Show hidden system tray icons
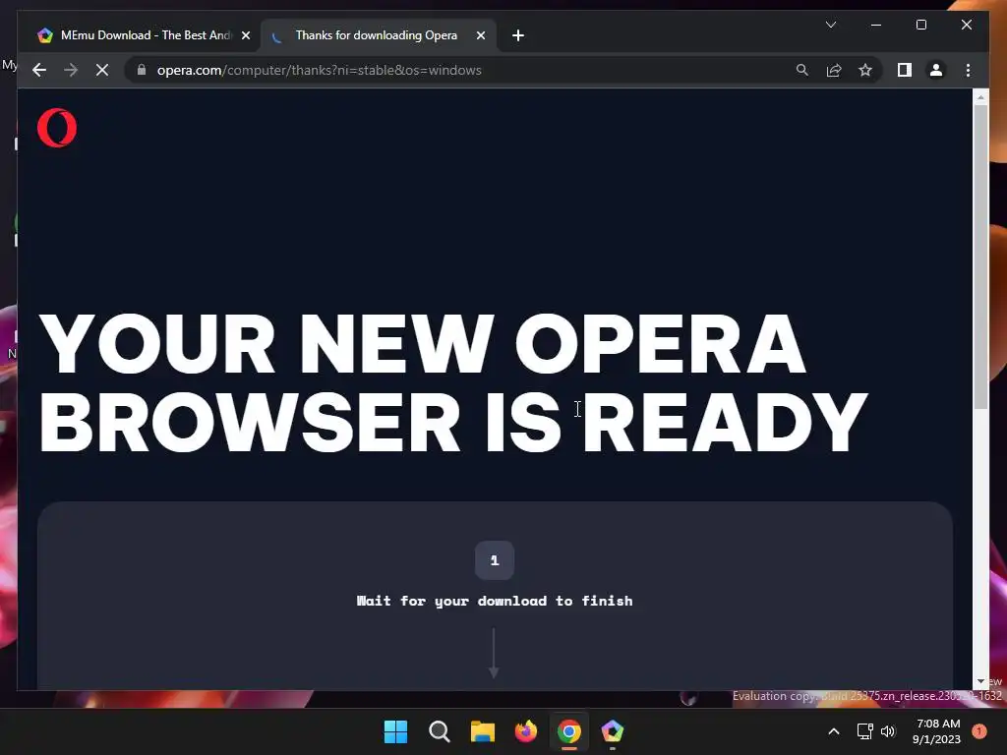The height and width of the screenshot is (755, 1007). (834, 731)
